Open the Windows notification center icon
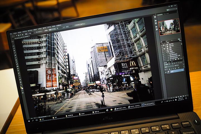This screenshot has width=201, height=134. [186, 98]
